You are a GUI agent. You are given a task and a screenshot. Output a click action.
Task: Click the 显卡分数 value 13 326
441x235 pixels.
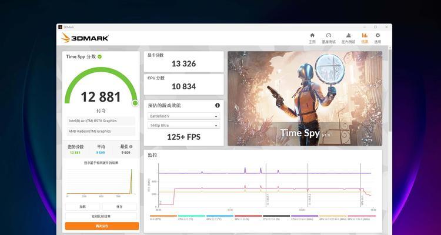coord(183,64)
